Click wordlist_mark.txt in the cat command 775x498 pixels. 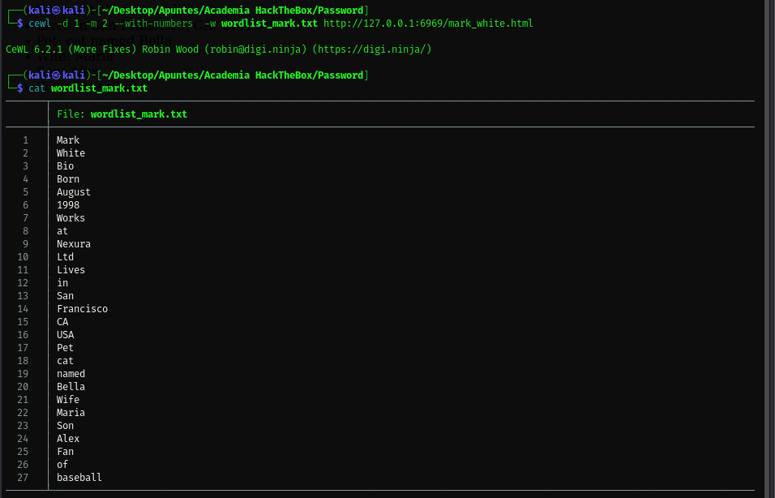(99, 88)
